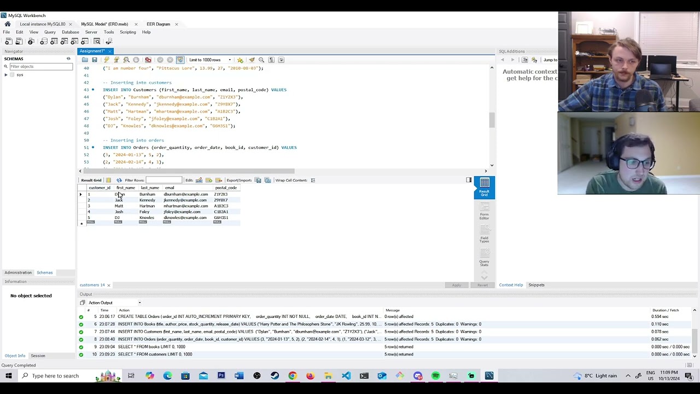
Task: Toggle wrap cell content icon
Action: coord(313,180)
